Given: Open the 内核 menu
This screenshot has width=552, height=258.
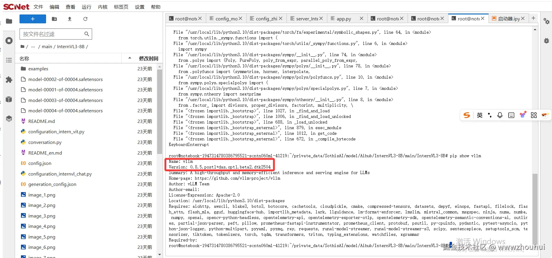Looking at the screenshot, I should click(x=103, y=7).
